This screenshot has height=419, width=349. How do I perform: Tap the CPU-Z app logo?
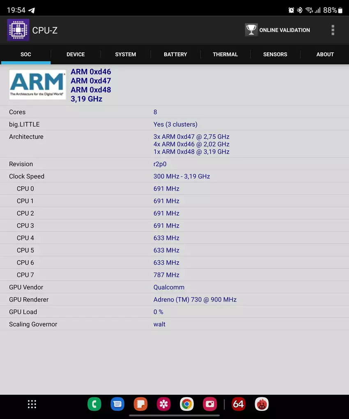pyautogui.click(x=18, y=30)
